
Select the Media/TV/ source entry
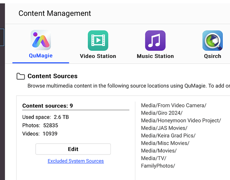(x=154, y=158)
